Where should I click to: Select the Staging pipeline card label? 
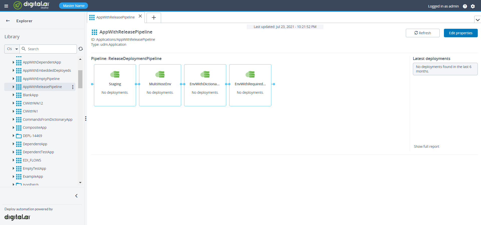click(115, 84)
